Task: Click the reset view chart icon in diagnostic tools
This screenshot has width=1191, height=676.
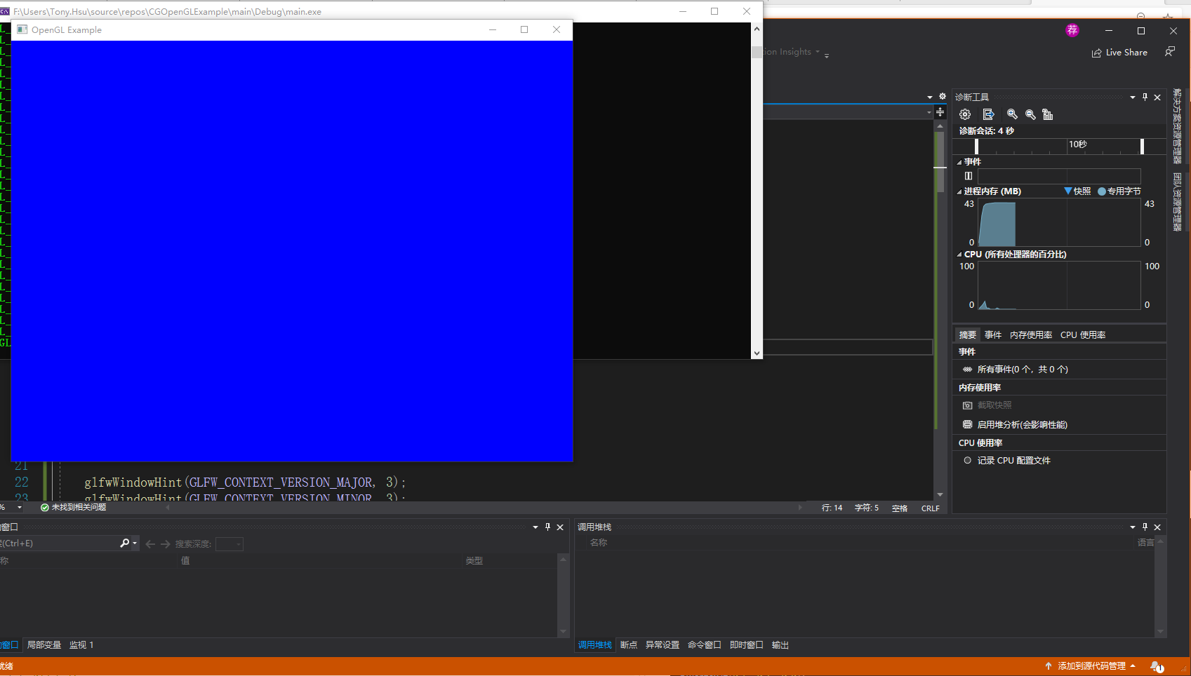Action: [x=1048, y=114]
